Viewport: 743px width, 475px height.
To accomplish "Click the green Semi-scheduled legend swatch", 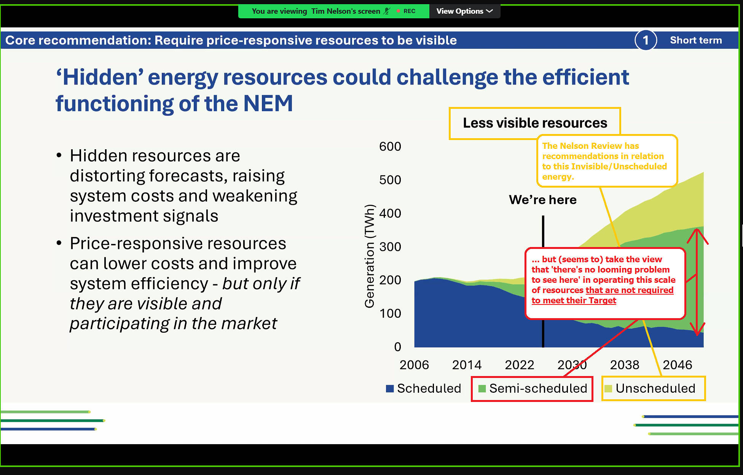I will tap(482, 389).
